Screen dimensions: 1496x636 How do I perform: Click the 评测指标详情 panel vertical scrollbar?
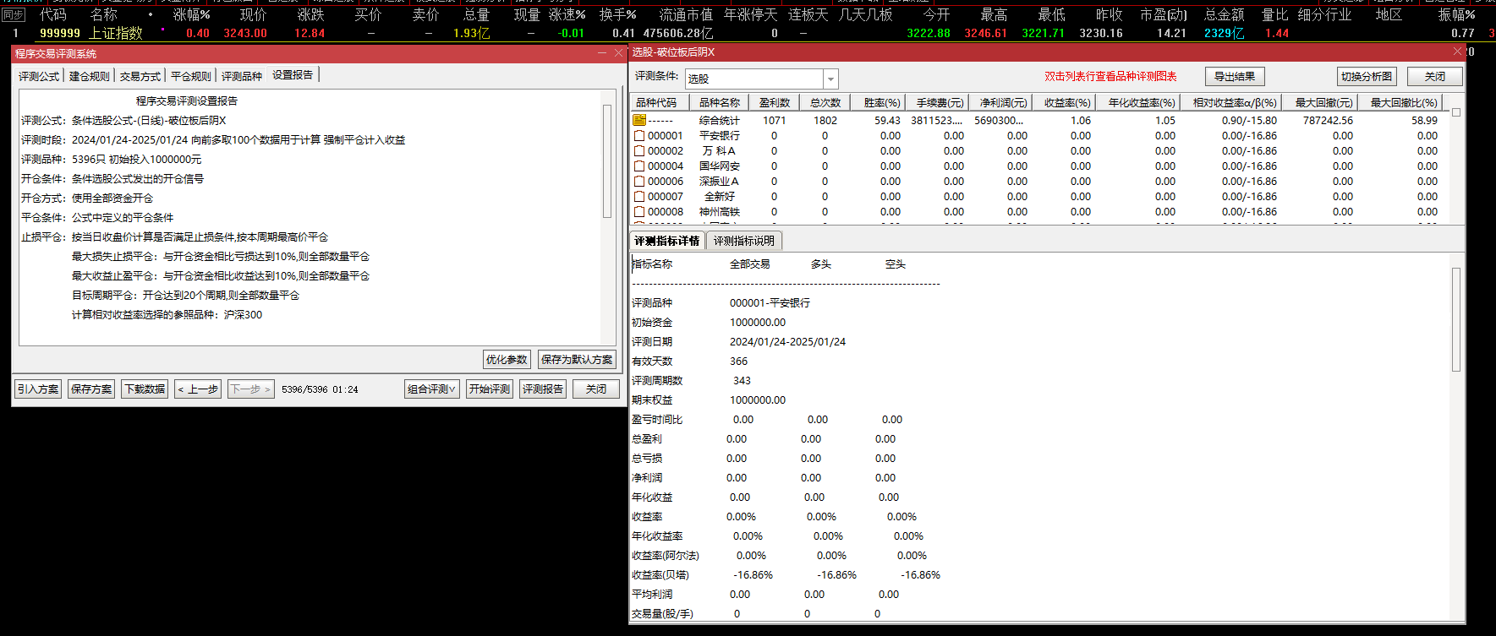click(x=1455, y=319)
